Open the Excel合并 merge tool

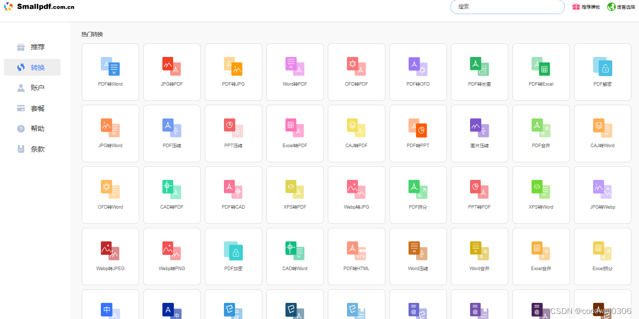[541, 257]
